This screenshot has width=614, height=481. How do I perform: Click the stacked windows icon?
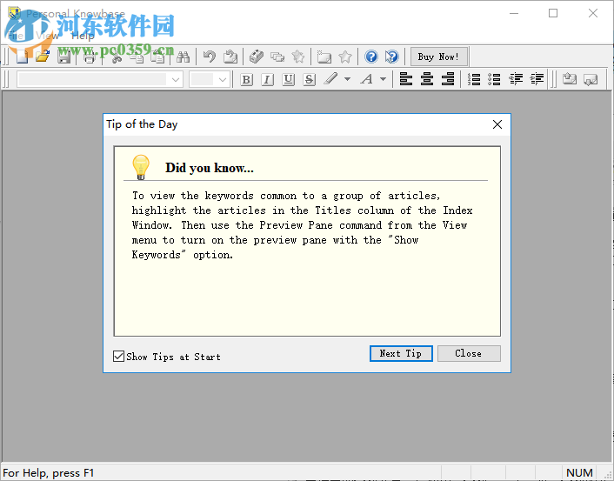point(277,57)
